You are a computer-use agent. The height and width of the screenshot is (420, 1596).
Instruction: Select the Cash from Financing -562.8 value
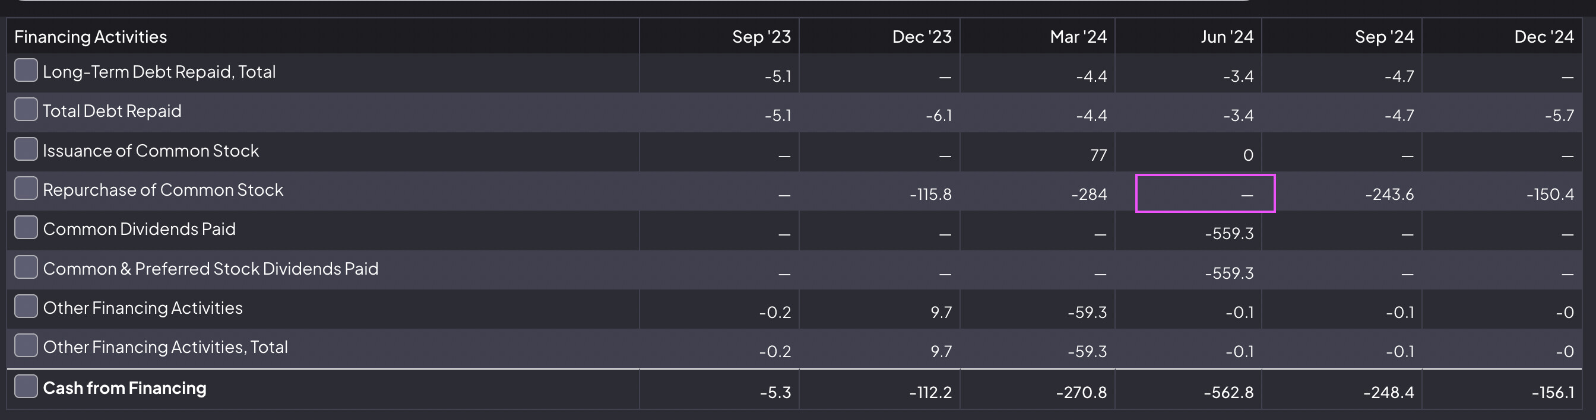pyautogui.click(x=1228, y=392)
